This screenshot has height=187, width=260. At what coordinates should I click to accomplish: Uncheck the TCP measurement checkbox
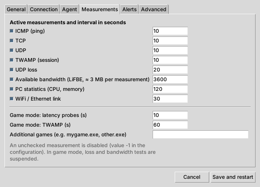pos(12,41)
